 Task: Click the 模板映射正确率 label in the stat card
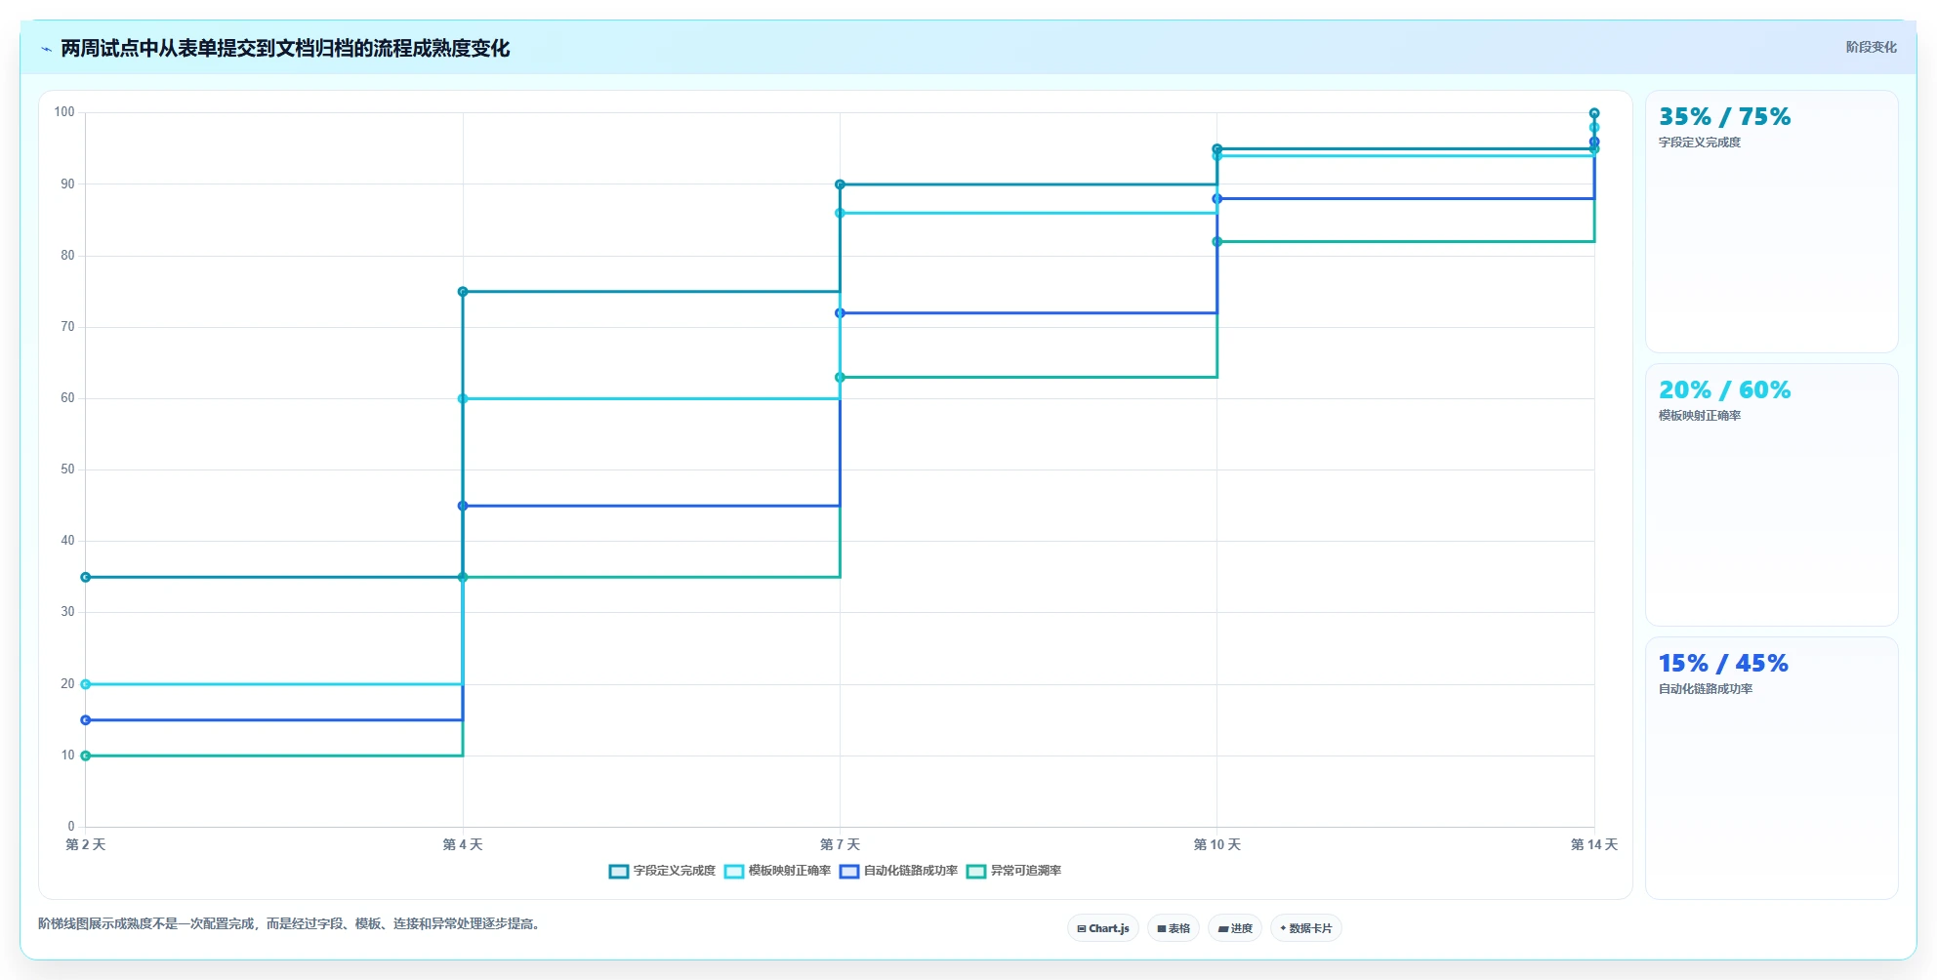[1700, 416]
